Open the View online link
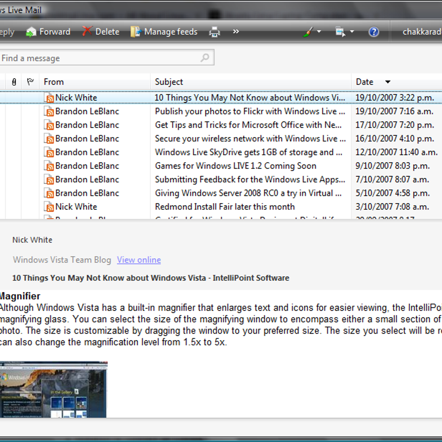The width and height of the screenshot is (442, 442). click(139, 260)
